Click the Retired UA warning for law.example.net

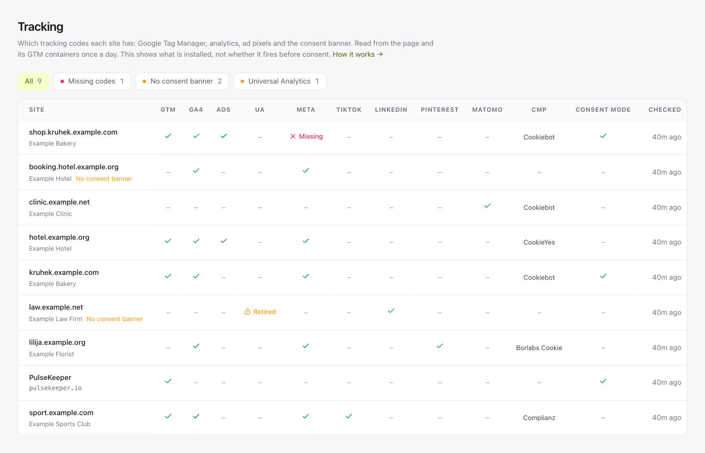click(260, 312)
